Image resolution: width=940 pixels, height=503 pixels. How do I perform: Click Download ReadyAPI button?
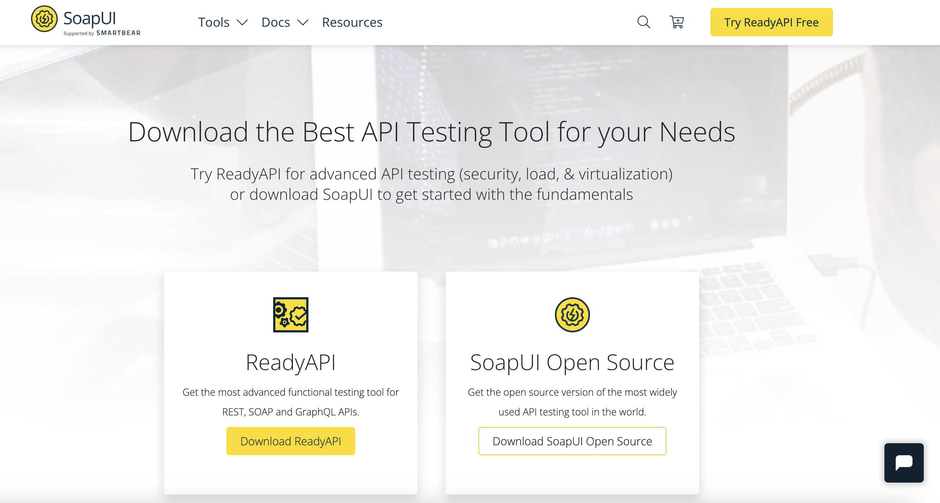point(290,441)
